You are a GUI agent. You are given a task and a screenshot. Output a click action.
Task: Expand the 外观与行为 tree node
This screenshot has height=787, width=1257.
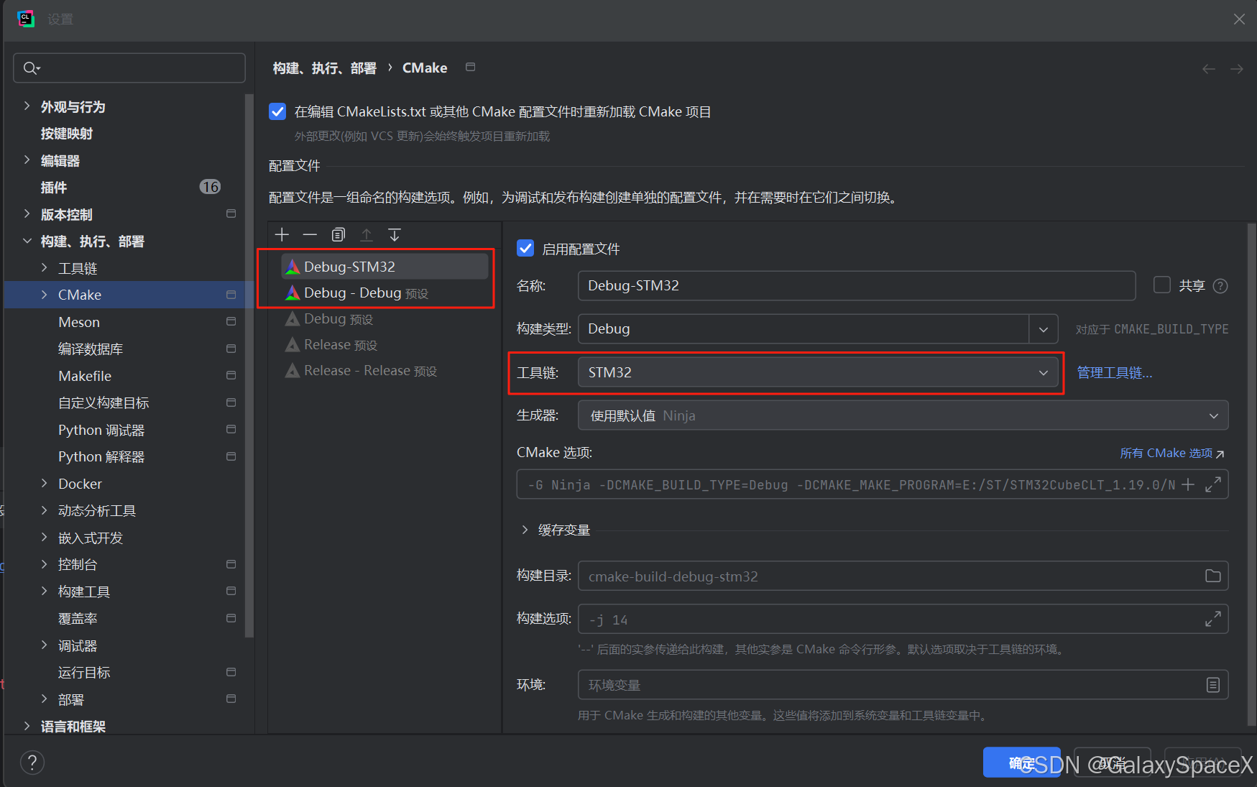click(27, 106)
